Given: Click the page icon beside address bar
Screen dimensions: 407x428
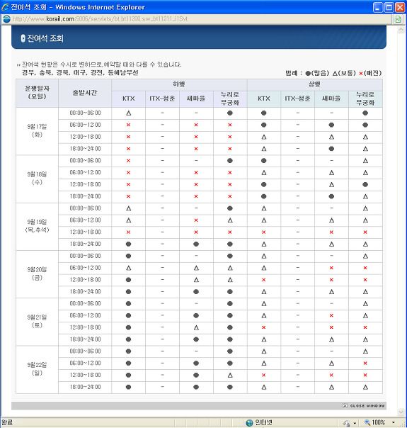Looking at the screenshot, I should click(399, 19).
